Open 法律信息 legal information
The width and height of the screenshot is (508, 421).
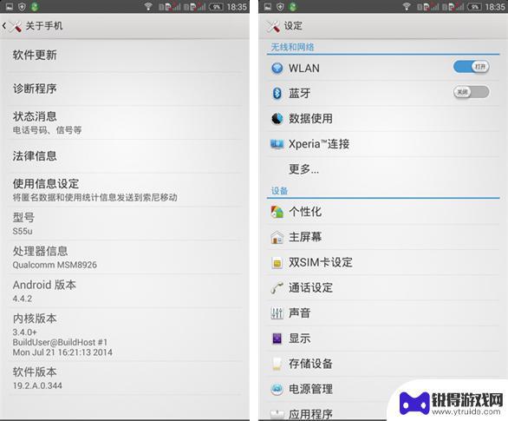(125, 156)
